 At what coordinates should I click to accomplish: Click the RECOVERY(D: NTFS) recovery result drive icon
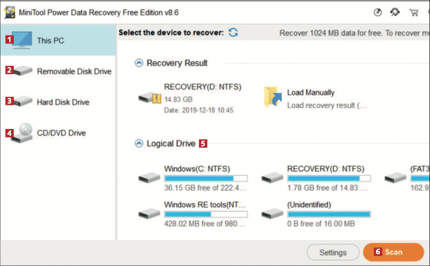(150, 98)
